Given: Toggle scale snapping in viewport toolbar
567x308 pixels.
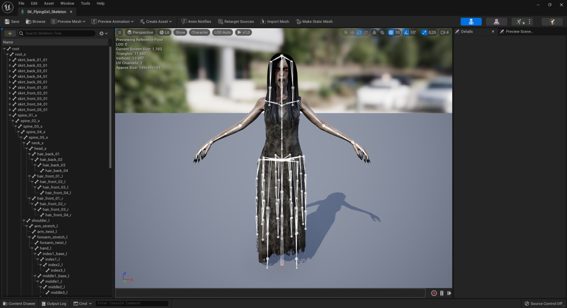Looking at the screenshot, I should (424, 33).
